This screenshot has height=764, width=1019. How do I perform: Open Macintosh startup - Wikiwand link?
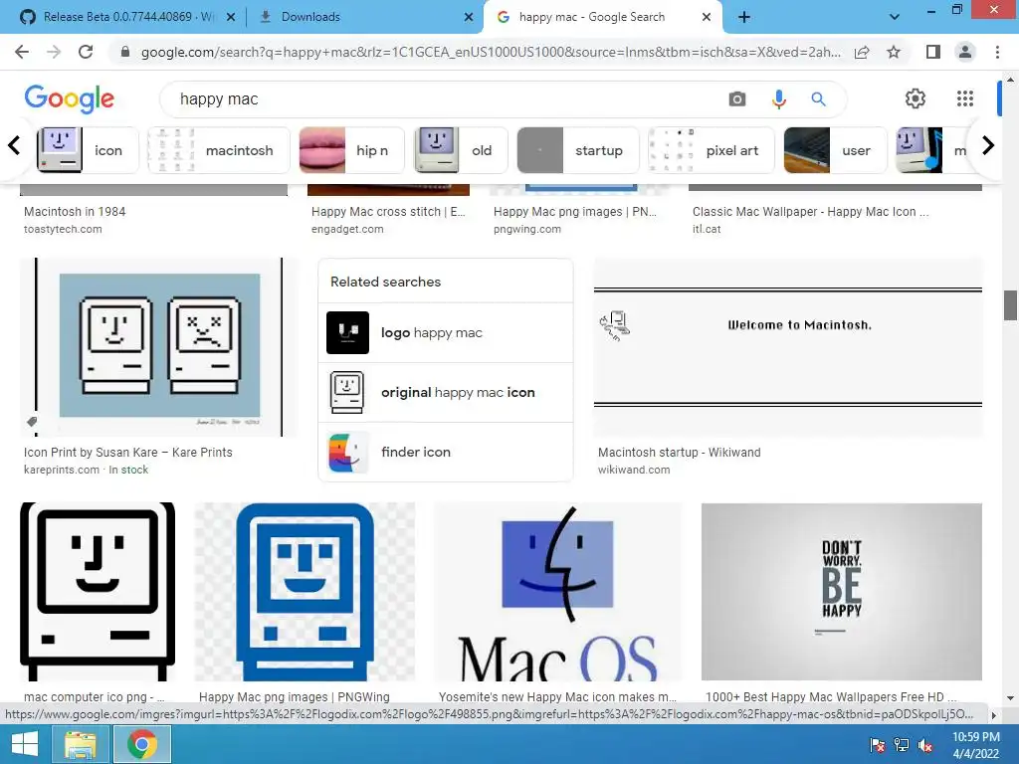[x=679, y=453]
